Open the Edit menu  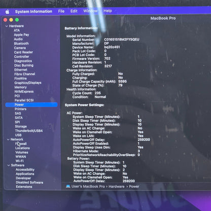pyautogui.click(x=74, y=11)
